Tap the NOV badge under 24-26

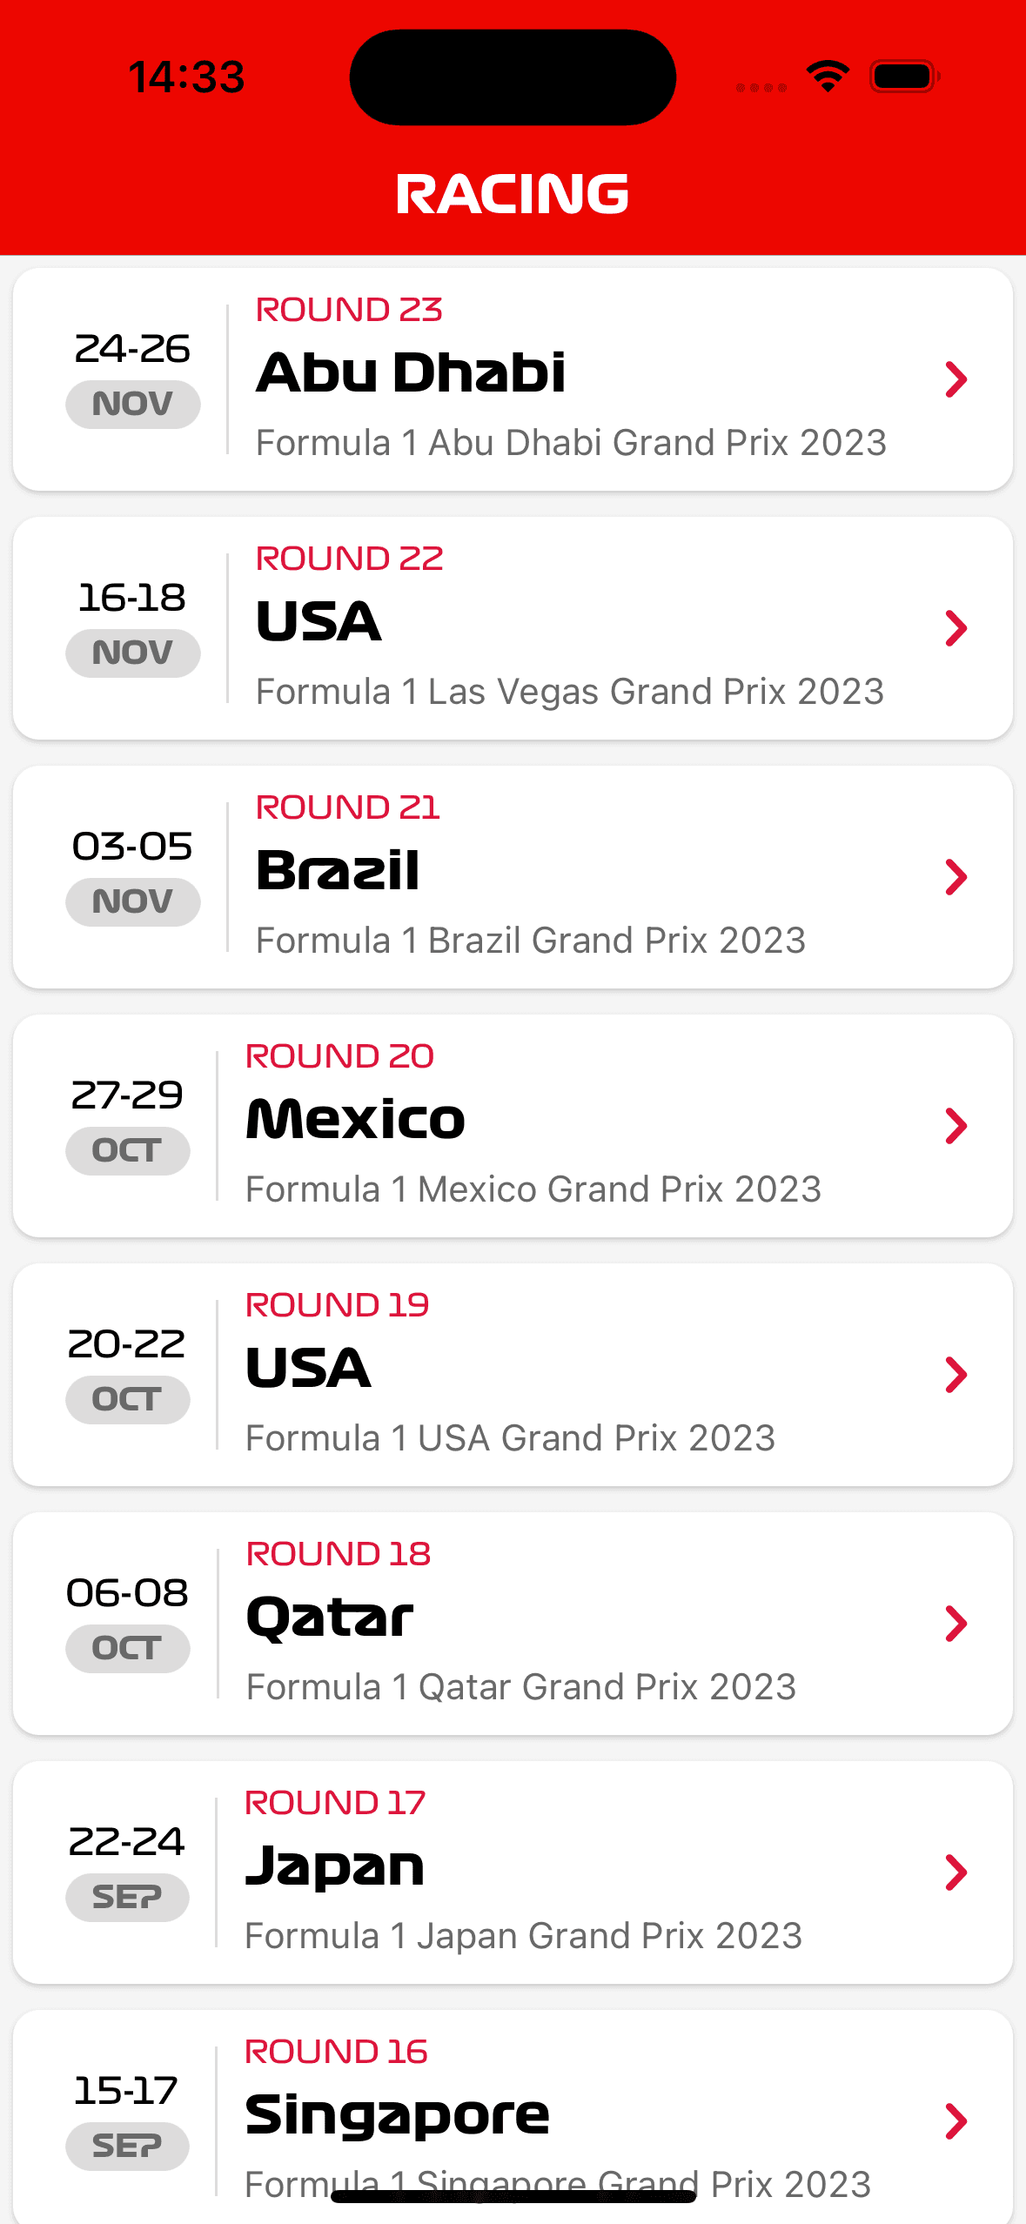point(133,405)
